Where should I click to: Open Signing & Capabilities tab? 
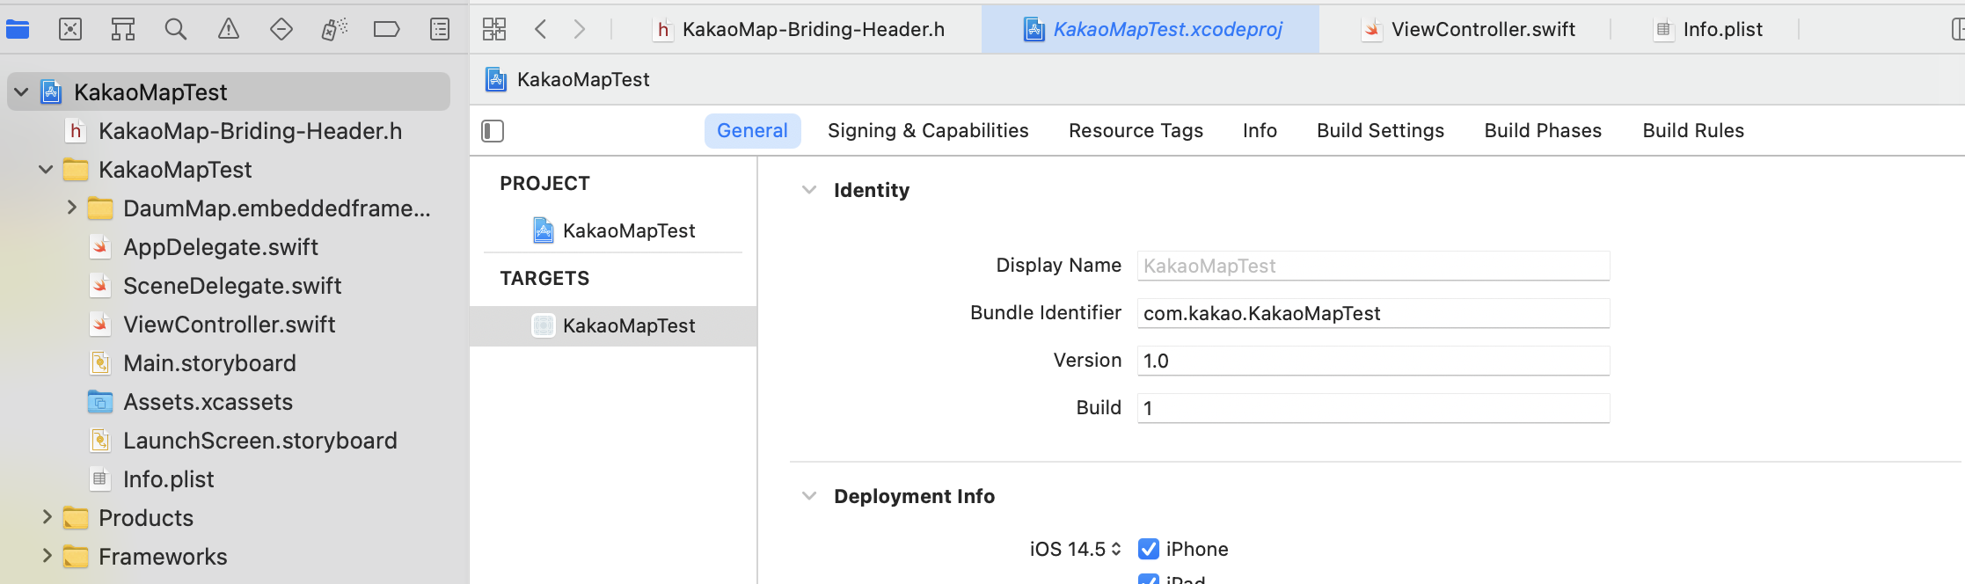pos(928,131)
